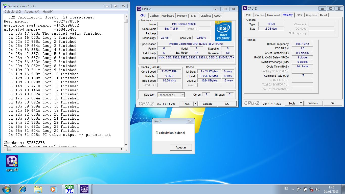Click the Core Speed 2165.70 MHz field

pos(169,72)
